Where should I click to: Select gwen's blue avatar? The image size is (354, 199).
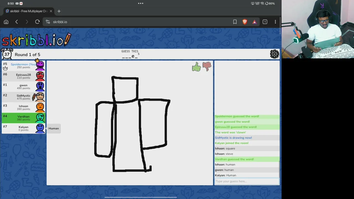pyautogui.click(x=40, y=87)
